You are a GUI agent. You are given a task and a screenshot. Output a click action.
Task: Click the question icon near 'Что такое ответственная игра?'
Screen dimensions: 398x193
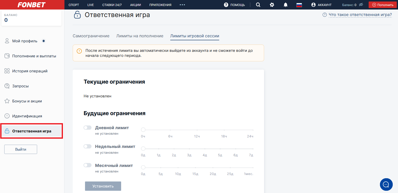[325, 15]
